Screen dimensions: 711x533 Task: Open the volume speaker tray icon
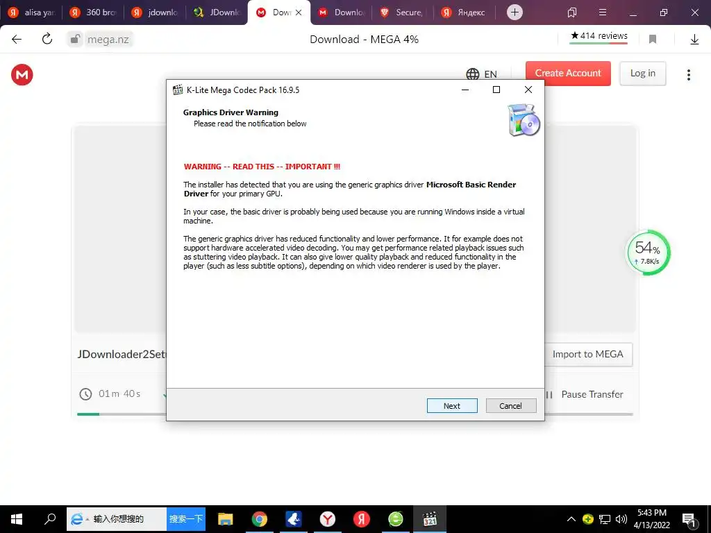point(621,519)
